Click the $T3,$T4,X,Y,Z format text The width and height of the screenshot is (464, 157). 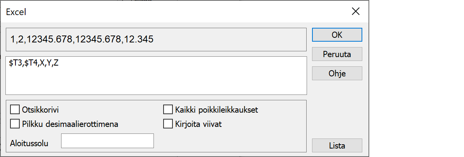click(x=34, y=64)
